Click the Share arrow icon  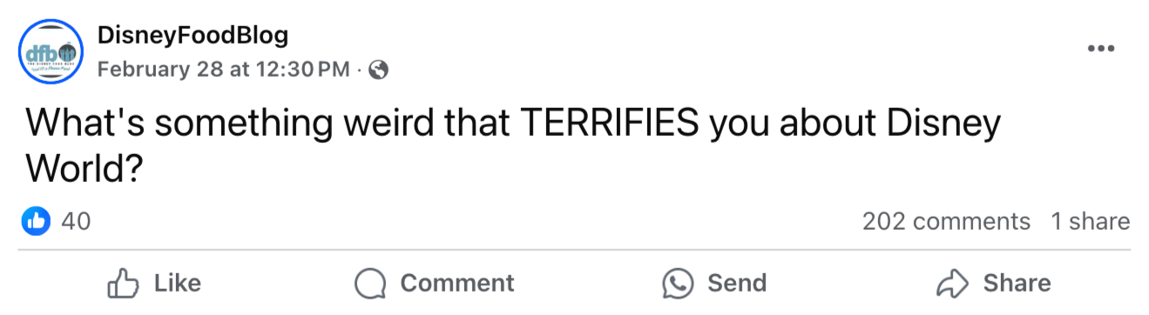pyautogui.click(x=952, y=284)
